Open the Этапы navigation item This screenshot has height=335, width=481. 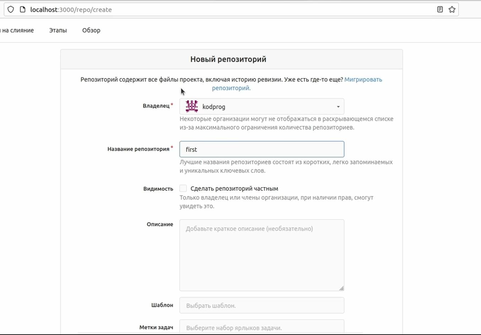[x=58, y=30]
